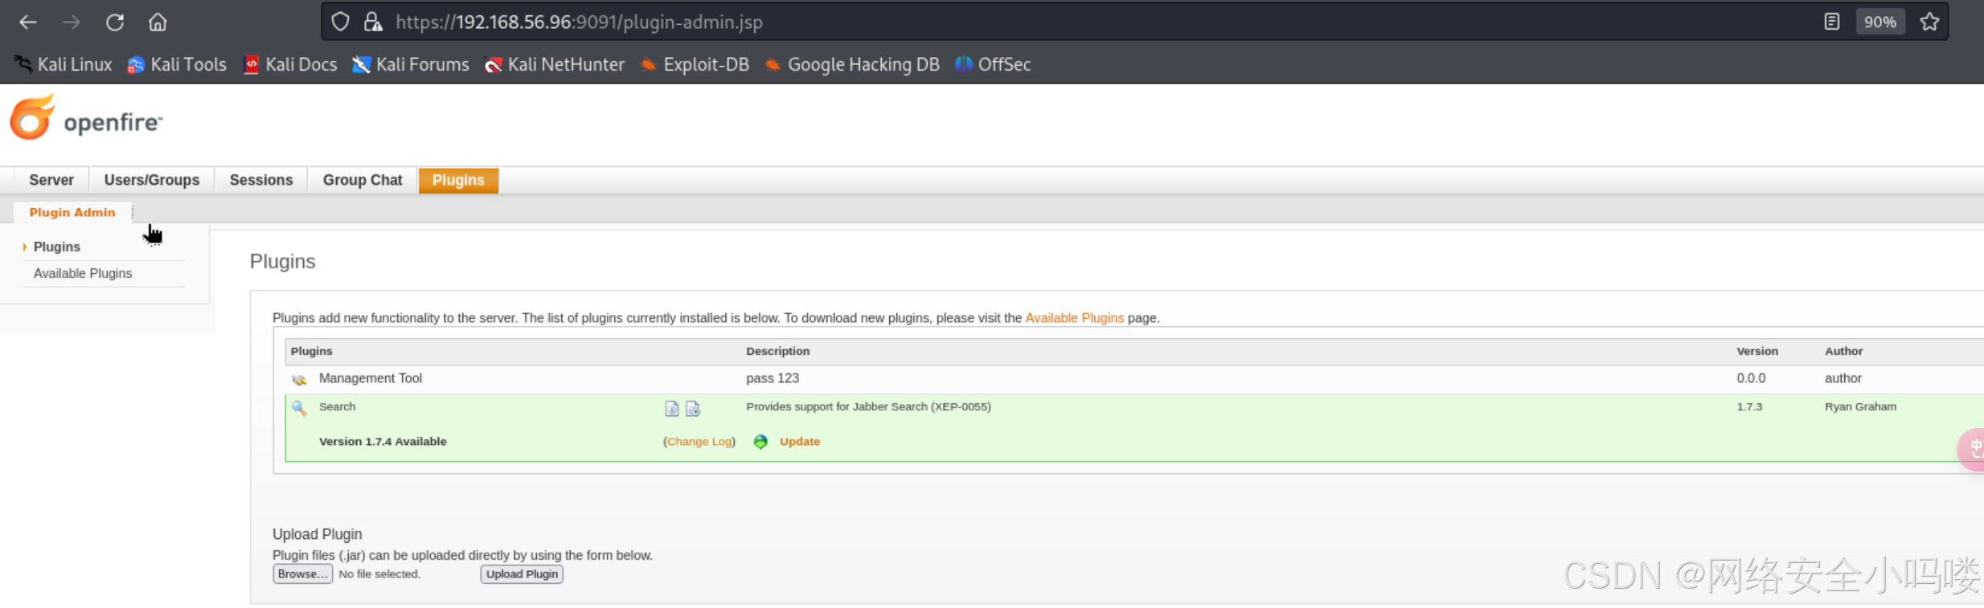Follow the Available Plugins link in description
Viewport: 1984px width, 608px height.
pyautogui.click(x=1074, y=317)
